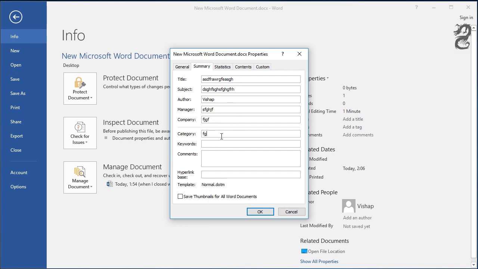The height and width of the screenshot is (269, 478).
Task: Open Share in the backstage sidebar
Action: pyautogui.click(x=24, y=122)
